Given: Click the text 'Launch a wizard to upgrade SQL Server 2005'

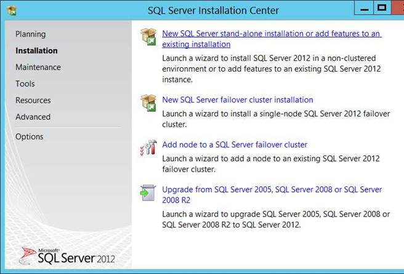Looking at the screenshot, I should point(276,219).
